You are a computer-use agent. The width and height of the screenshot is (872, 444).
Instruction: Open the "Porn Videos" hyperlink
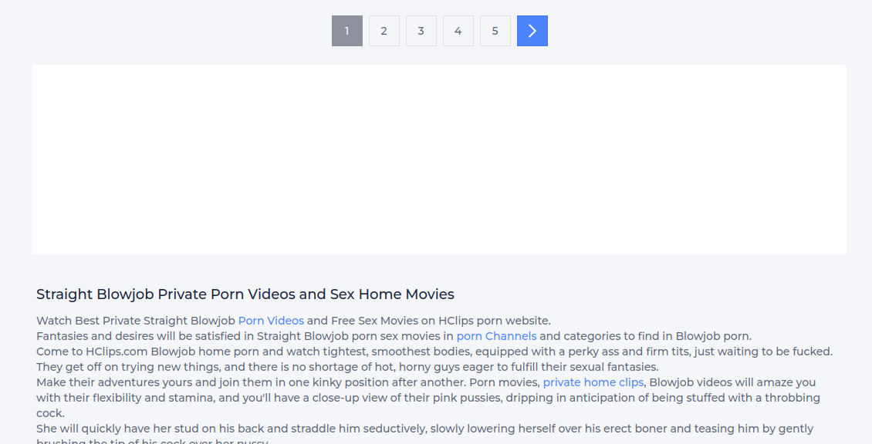point(271,321)
